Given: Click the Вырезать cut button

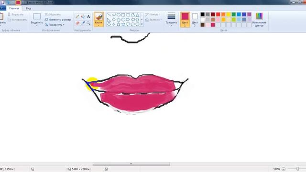Looking at the screenshot, I should coord(16,14).
